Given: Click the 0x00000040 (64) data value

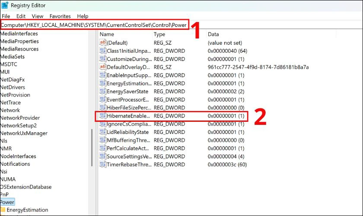Looking at the screenshot, I should click(x=227, y=51).
